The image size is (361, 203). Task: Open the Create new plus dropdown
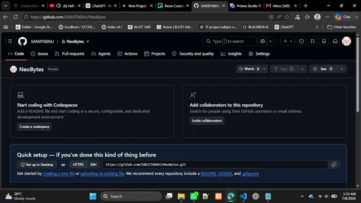[287, 41]
